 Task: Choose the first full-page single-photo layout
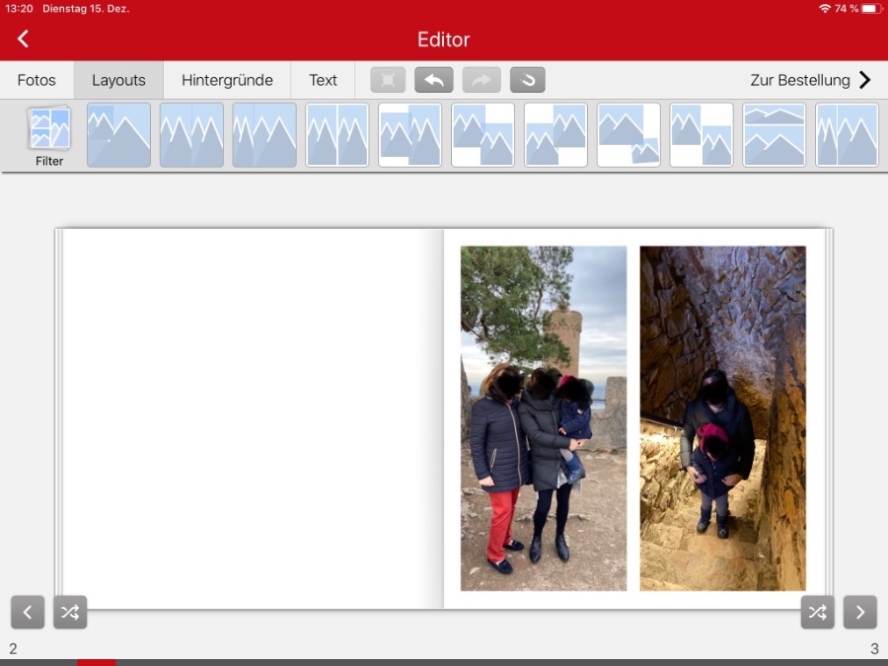(118, 135)
